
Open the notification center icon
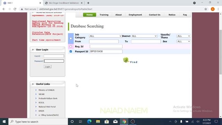(x=216, y=122)
